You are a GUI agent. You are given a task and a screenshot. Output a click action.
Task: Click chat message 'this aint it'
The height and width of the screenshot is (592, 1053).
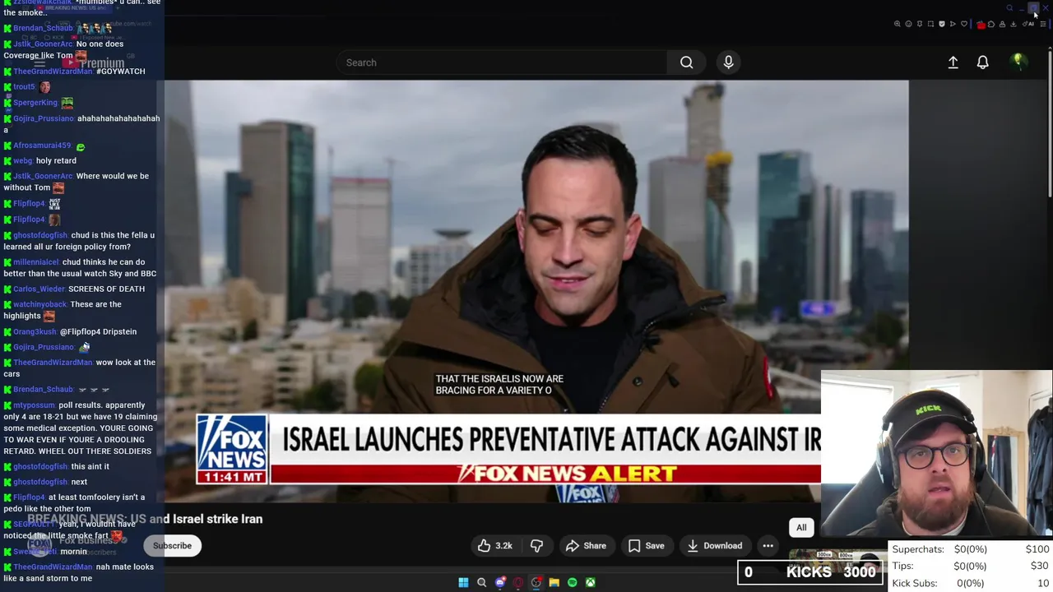(90, 466)
